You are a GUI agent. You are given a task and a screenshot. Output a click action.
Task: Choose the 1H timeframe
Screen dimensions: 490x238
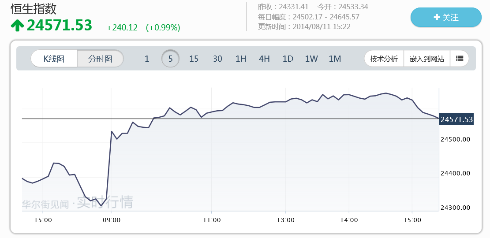pyautogui.click(x=241, y=59)
